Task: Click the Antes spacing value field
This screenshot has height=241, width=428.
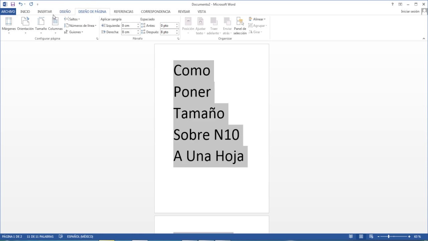Action: [168, 25]
